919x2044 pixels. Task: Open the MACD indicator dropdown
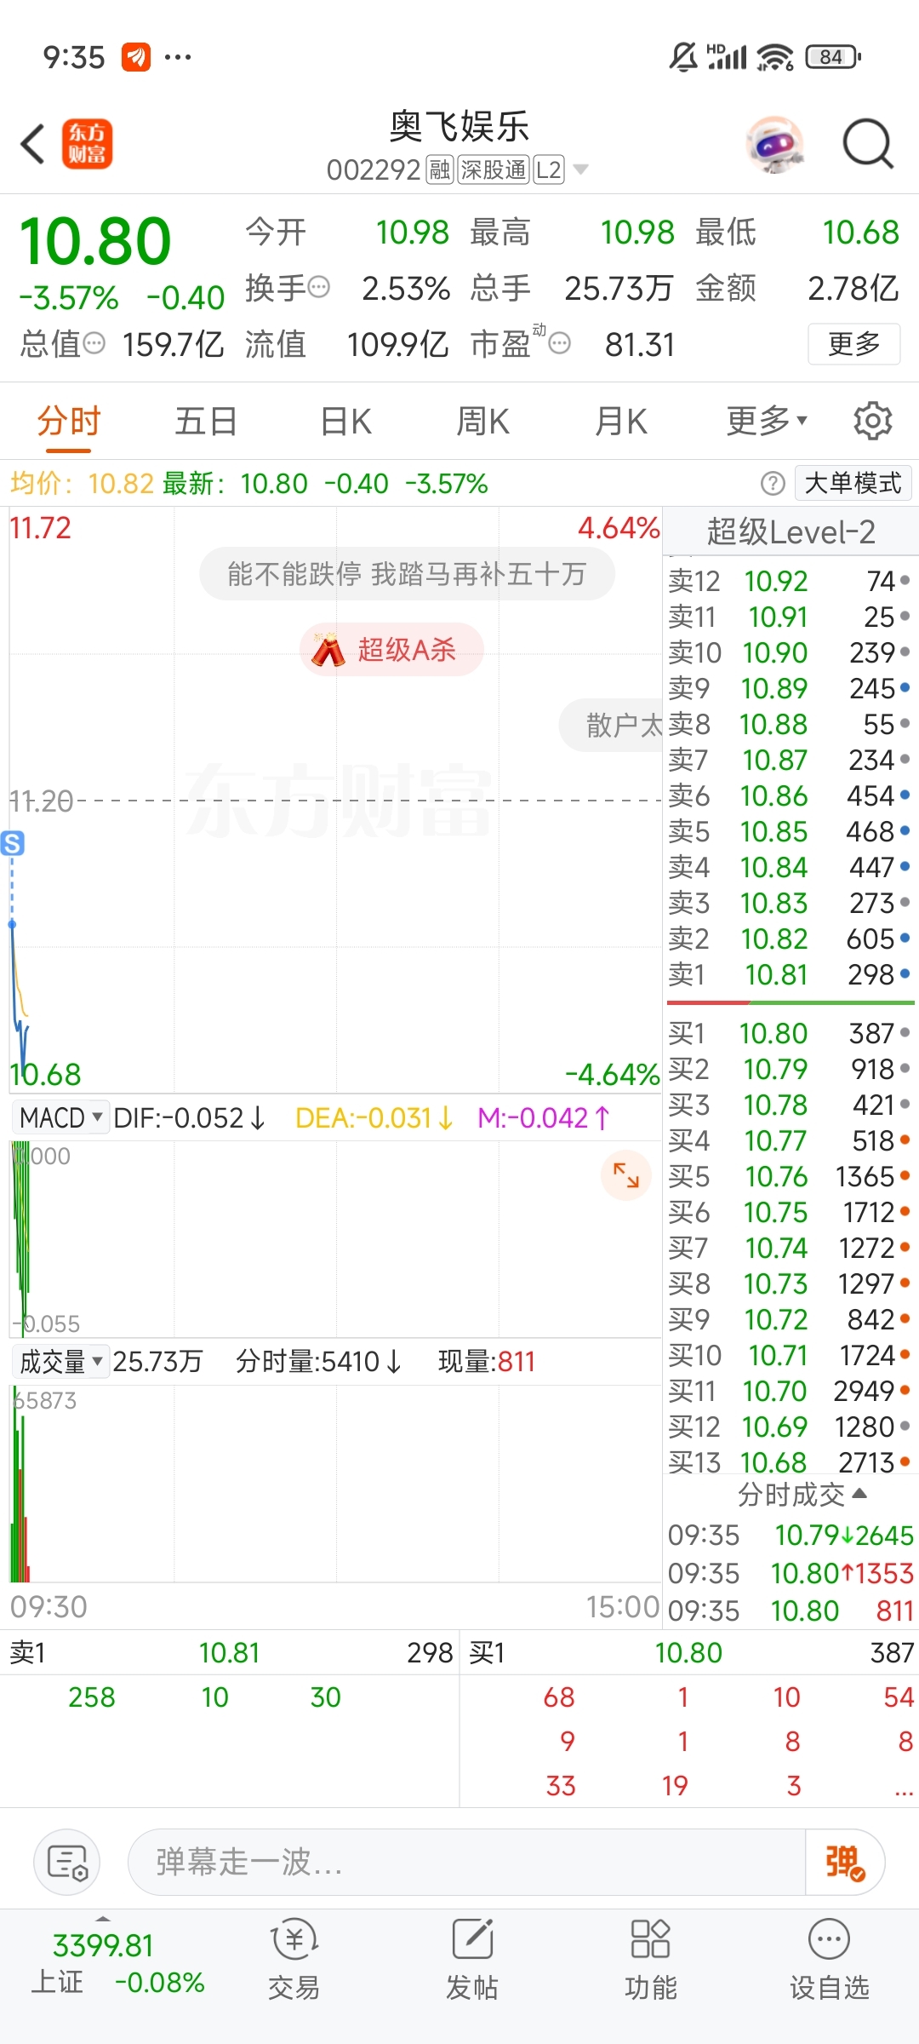tap(61, 1117)
